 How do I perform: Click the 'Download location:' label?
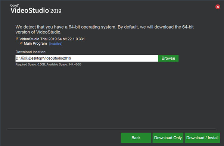pos(31,52)
